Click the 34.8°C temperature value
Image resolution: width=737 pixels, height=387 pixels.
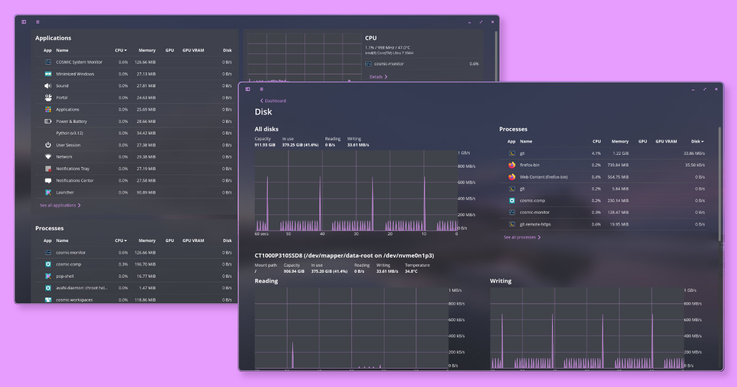tap(411, 271)
